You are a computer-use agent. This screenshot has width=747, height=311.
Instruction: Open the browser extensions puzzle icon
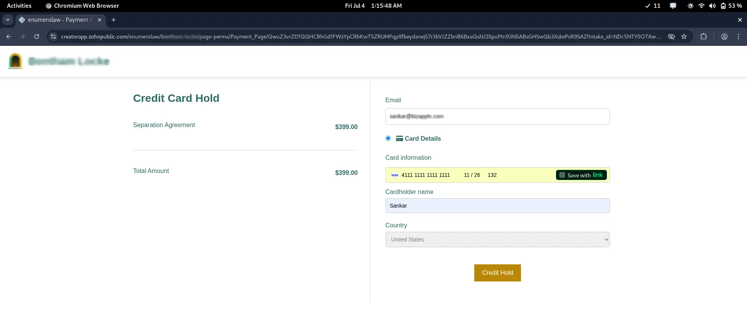pos(703,37)
